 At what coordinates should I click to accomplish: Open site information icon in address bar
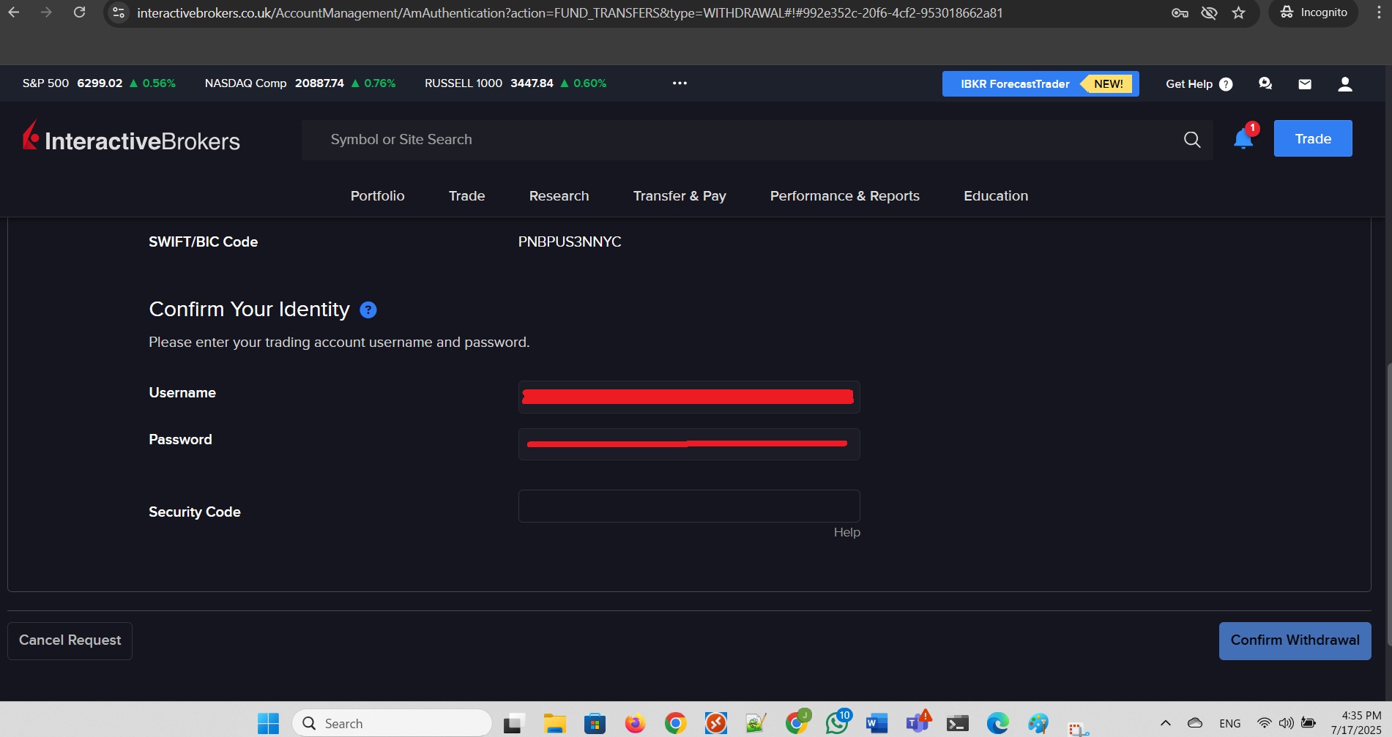pos(119,12)
